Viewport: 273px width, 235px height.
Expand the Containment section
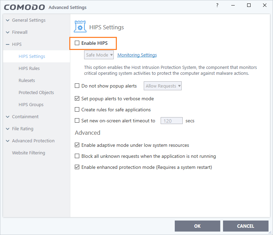(8, 117)
